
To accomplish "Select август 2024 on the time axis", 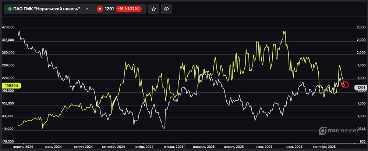I will pyautogui.click(x=83, y=147).
